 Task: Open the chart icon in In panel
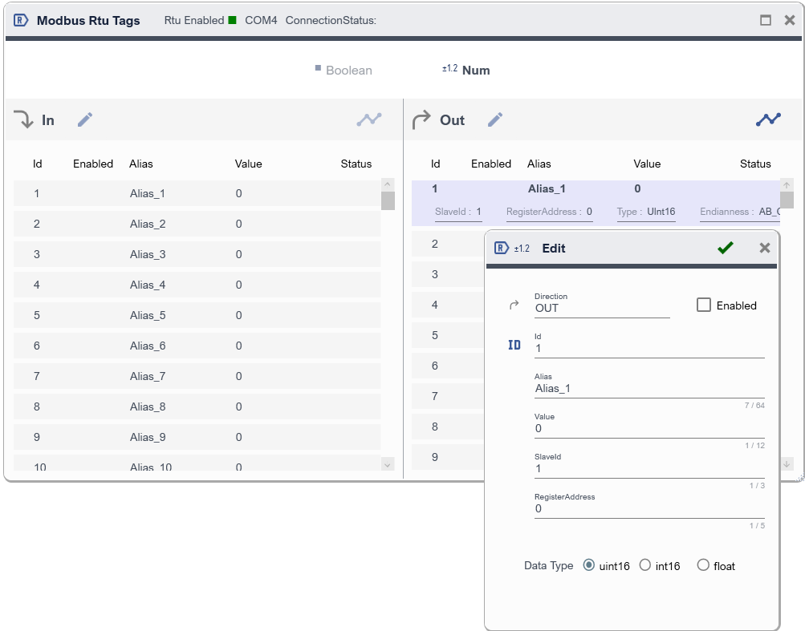click(369, 119)
